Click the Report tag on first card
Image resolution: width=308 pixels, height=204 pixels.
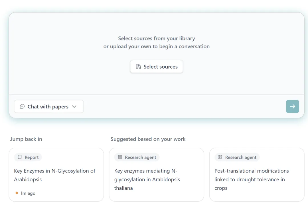(28, 157)
